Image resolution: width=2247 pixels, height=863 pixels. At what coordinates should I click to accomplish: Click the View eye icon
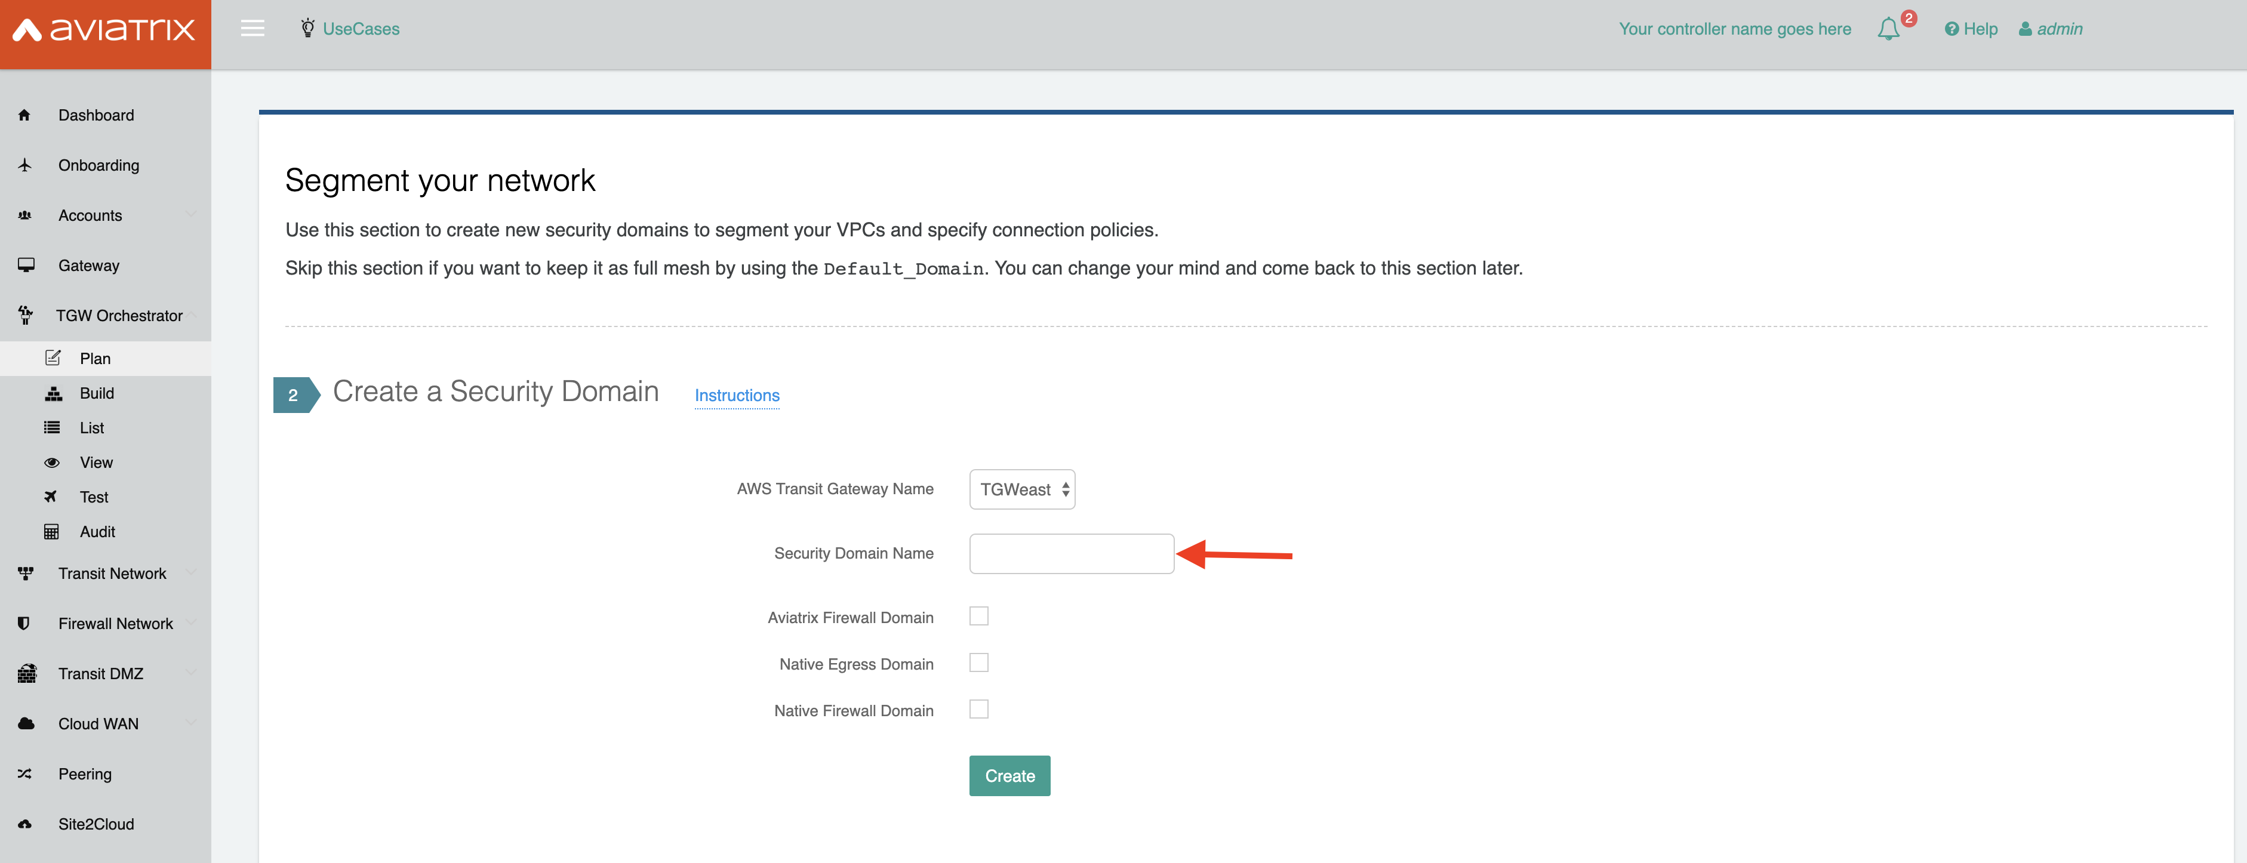point(53,463)
